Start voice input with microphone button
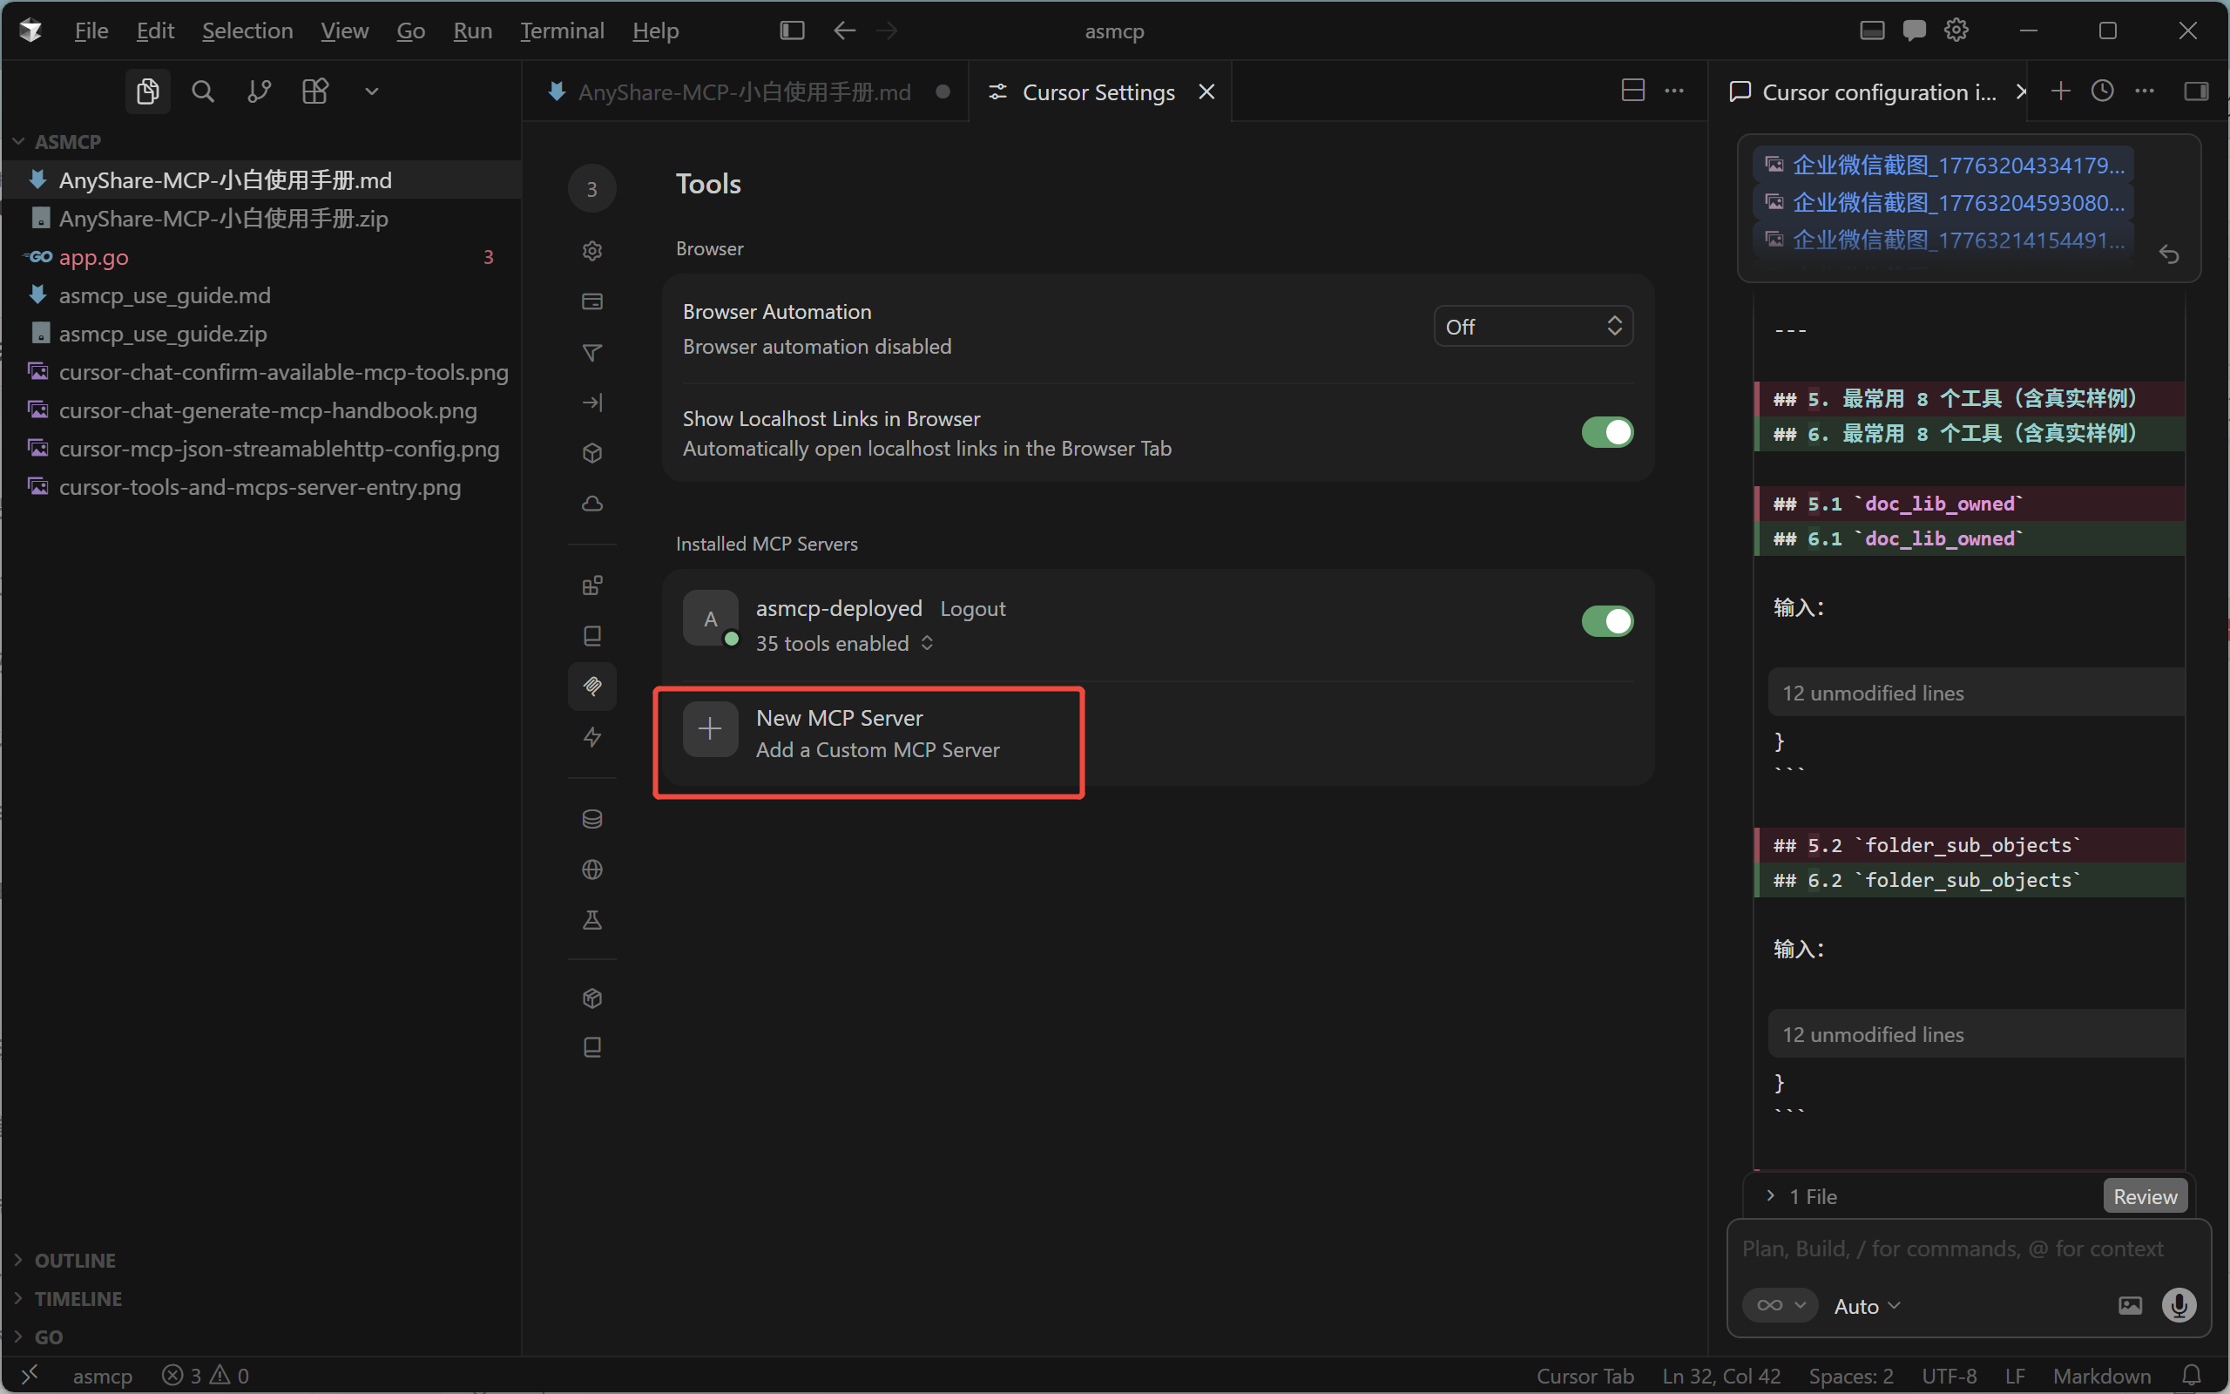 pos(2179,1304)
